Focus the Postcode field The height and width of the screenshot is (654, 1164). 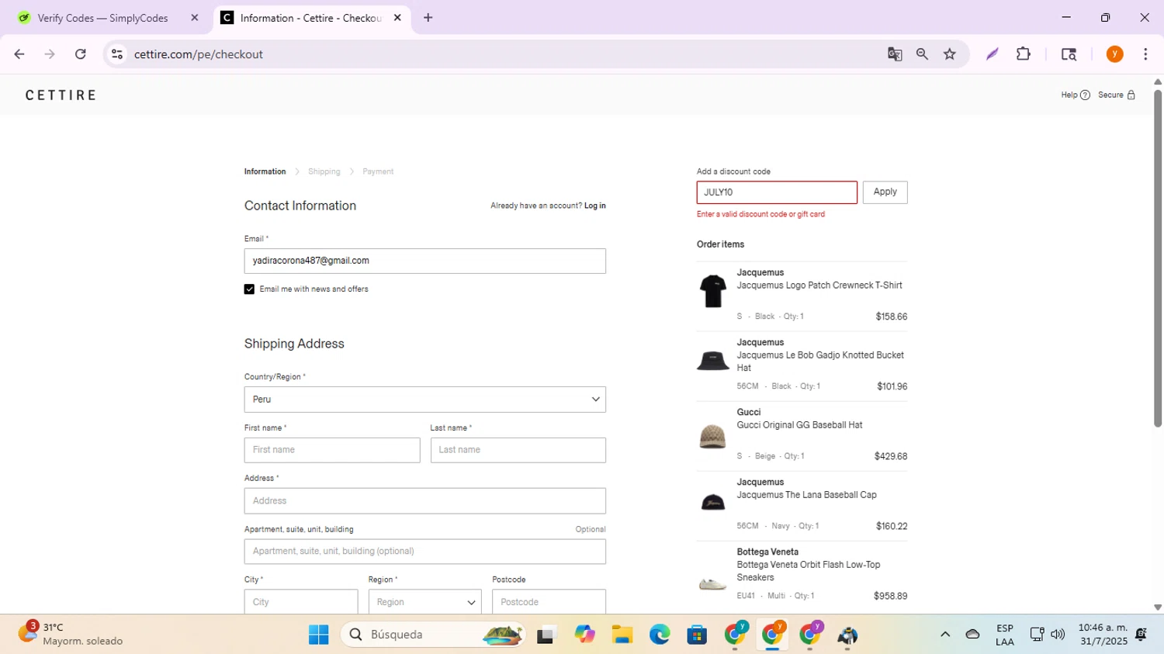click(x=549, y=602)
